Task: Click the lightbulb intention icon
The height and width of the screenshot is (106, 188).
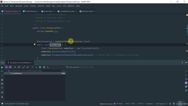Action: coord(35,44)
